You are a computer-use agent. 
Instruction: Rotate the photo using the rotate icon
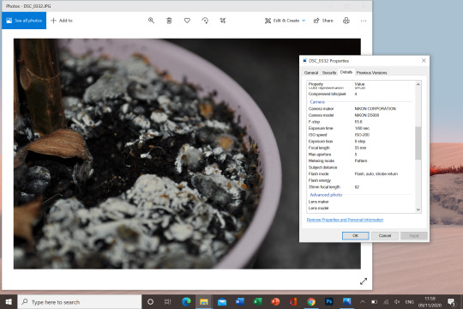coord(205,21)
